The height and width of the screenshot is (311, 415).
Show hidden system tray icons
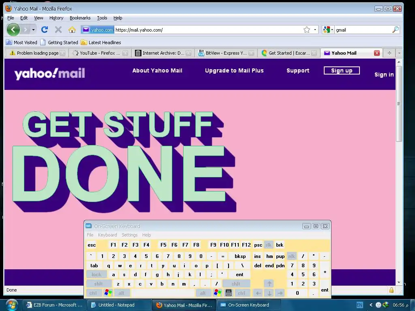(x=371, y=305)
